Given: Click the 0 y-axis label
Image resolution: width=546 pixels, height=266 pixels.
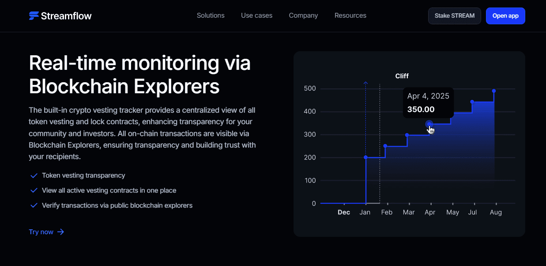Looking at the screenshot, I should click(x=314, y=203).
